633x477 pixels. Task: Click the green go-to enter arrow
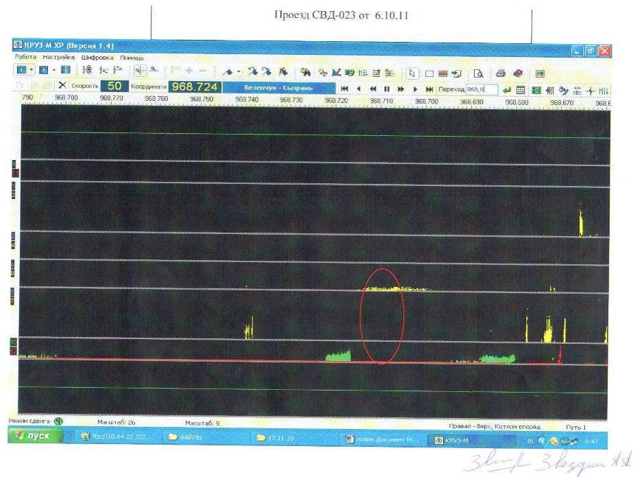point(507,91)
